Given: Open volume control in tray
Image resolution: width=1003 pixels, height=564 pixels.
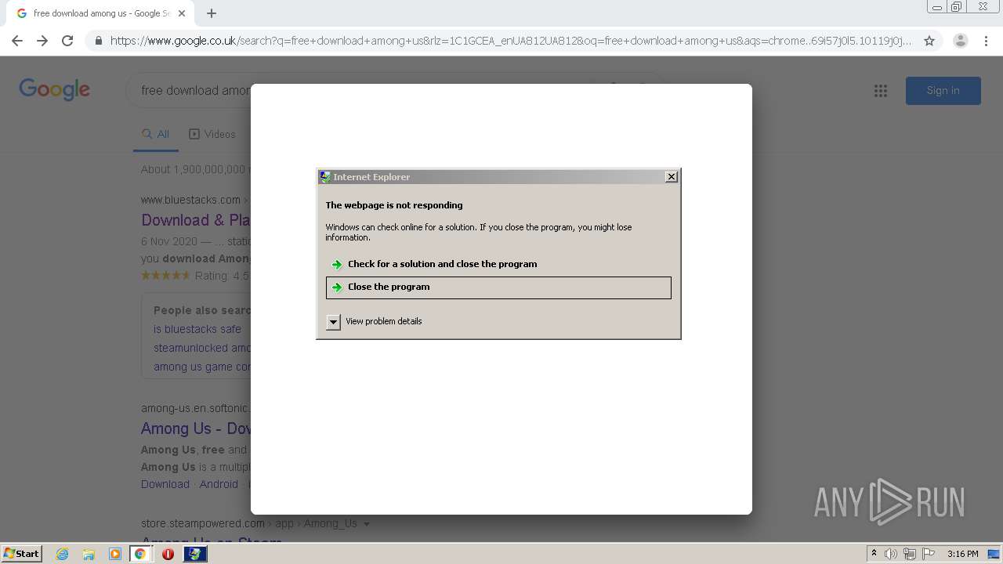Looking at the screenshot, I should (x=891, y=554).
